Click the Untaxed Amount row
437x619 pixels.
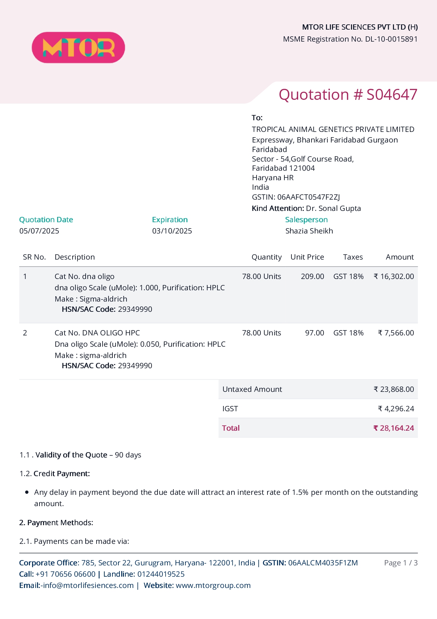pos(318,389)
